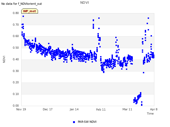This screenshot has width=170, height=127.
Task: Click the Time axis label
Action: (x=150, y=114)
